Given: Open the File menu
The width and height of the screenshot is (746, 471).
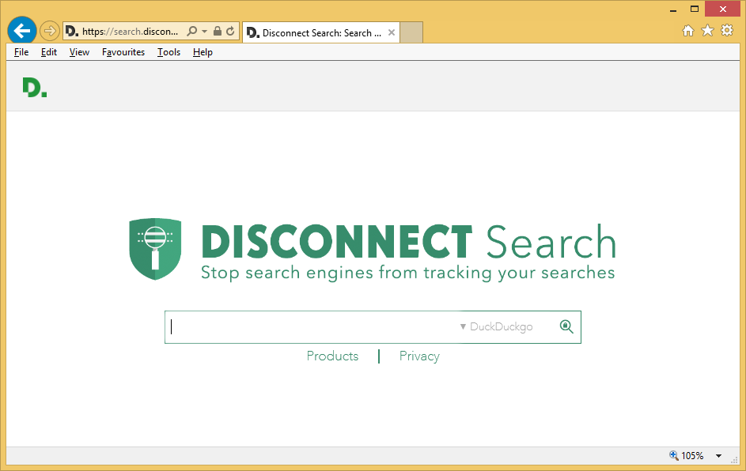Looking at the screenshot, I should point(21,51).
